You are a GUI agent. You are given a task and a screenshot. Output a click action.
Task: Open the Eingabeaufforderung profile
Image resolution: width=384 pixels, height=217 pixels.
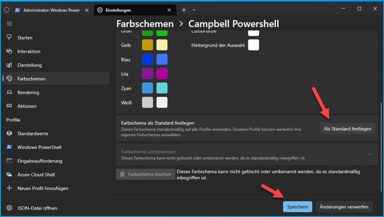click(56, 161)
